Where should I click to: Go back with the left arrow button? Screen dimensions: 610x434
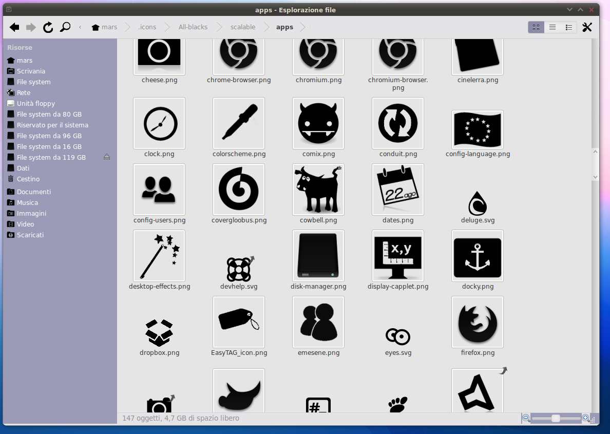pyautogui.click(x=14, y=27)
